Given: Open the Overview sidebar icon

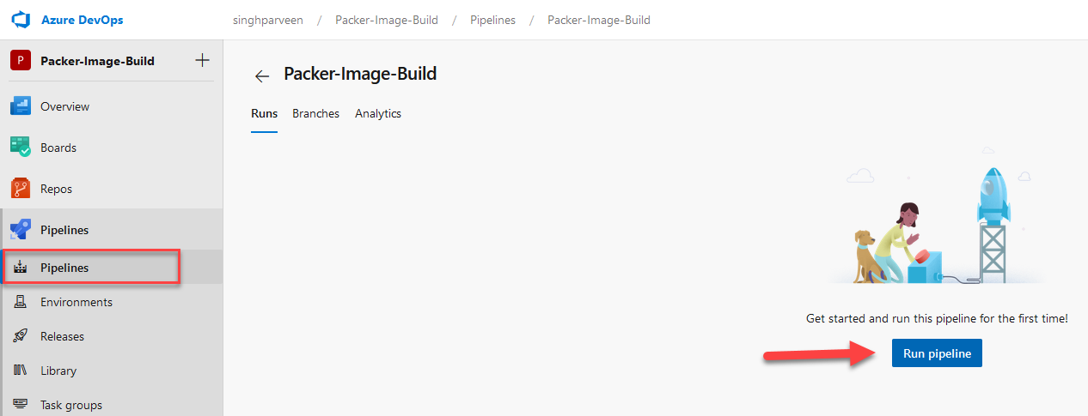Looking at the screenshot, I should pyautogui.click(x=21, y=106).
